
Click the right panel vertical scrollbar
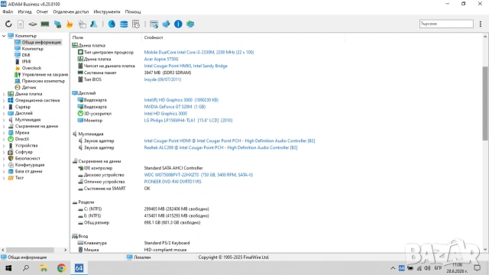(485, 103)
